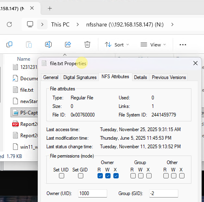Click the PC monitor icon in address bar

[30, 24]
